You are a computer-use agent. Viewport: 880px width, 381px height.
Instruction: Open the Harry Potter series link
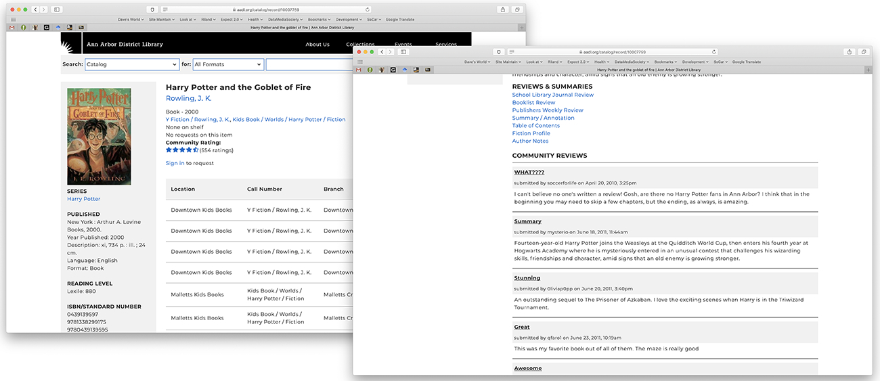[83, 199]
